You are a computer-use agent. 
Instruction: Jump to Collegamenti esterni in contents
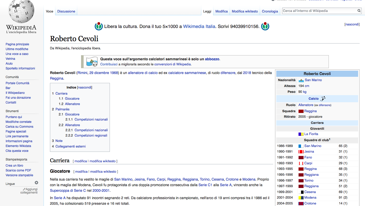(x=71, y=146)
